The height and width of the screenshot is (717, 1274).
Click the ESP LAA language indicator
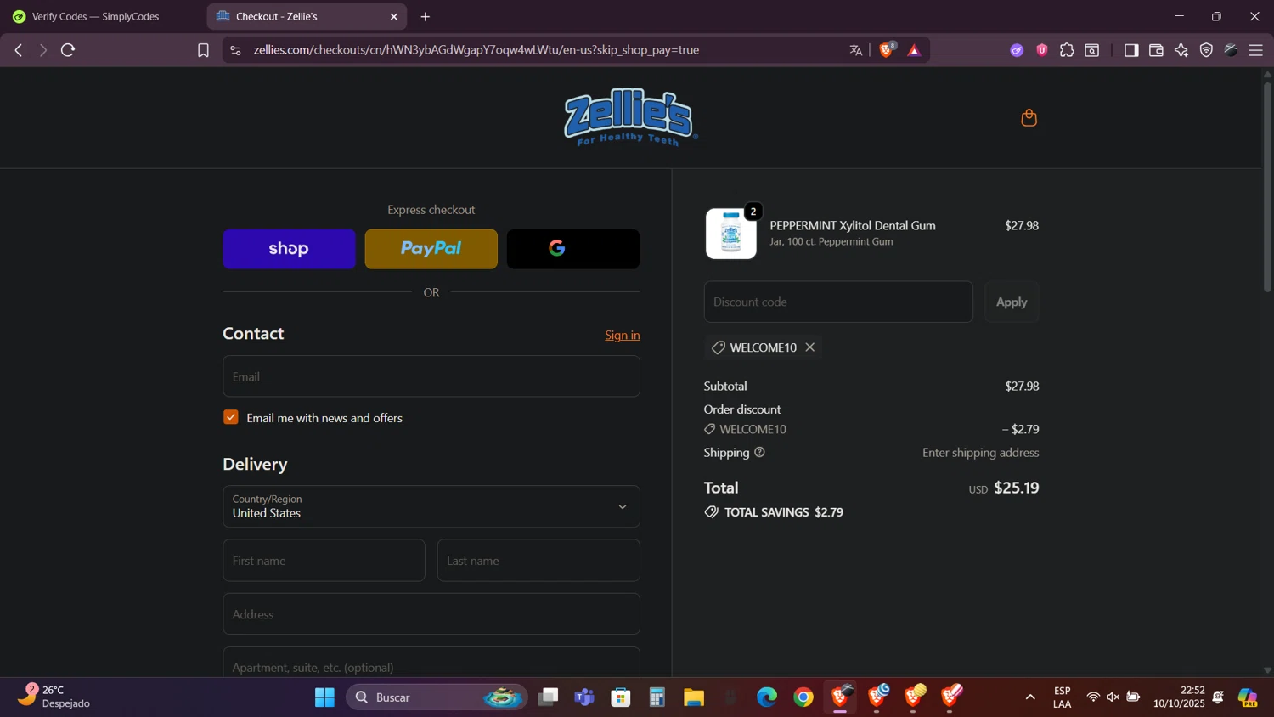pos(1062,697)
